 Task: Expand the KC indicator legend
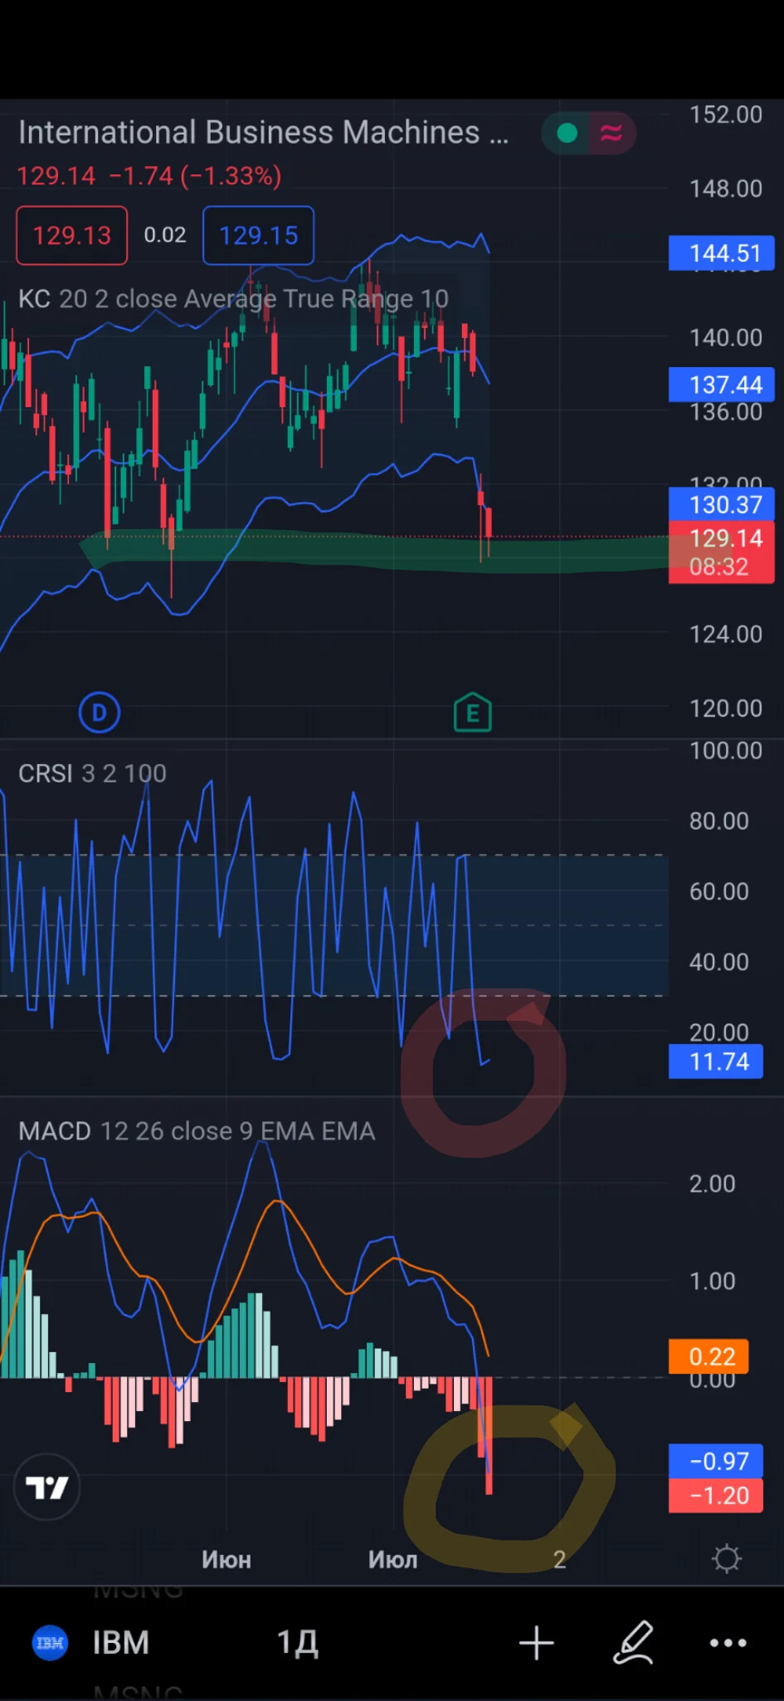coord(233,299)
